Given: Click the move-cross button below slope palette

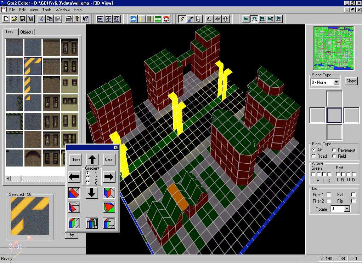Looking at the screenshot, I should point(72,235).
